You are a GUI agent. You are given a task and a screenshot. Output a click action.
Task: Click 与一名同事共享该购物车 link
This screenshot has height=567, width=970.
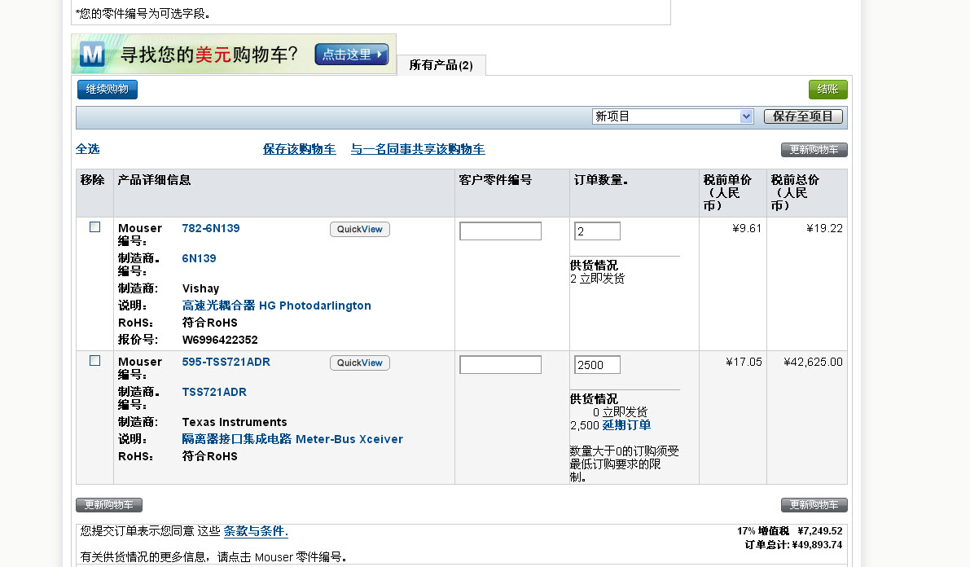418,149
